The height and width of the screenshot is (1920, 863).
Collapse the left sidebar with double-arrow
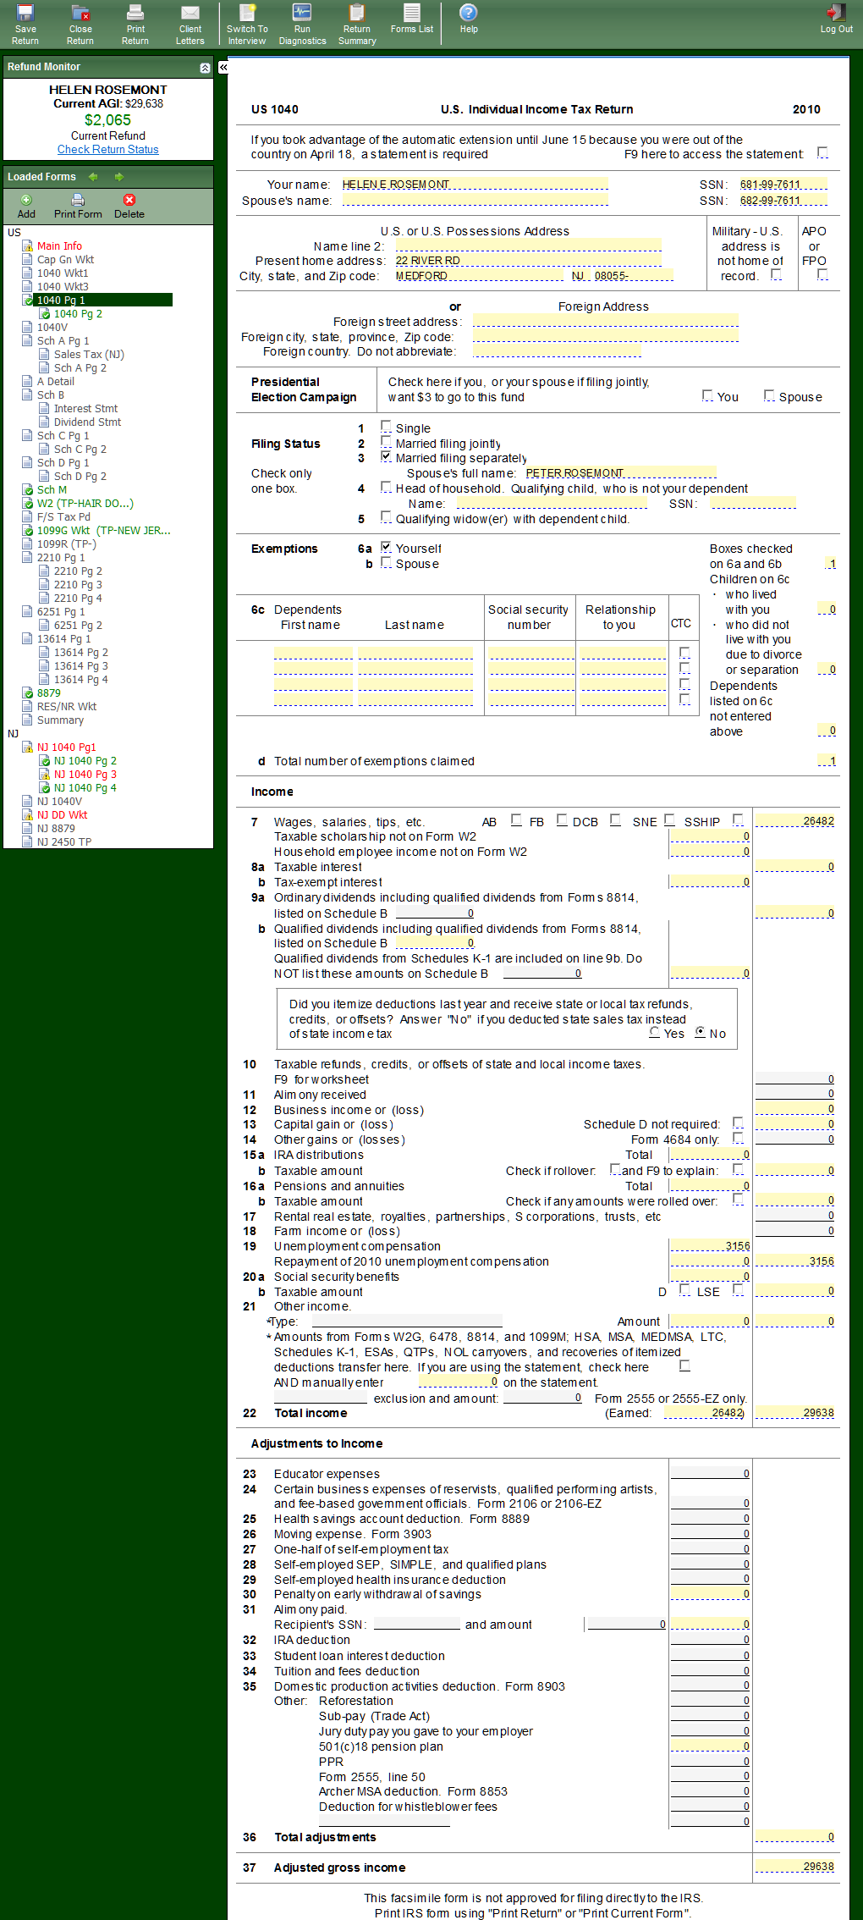click(x=223, y=67)
